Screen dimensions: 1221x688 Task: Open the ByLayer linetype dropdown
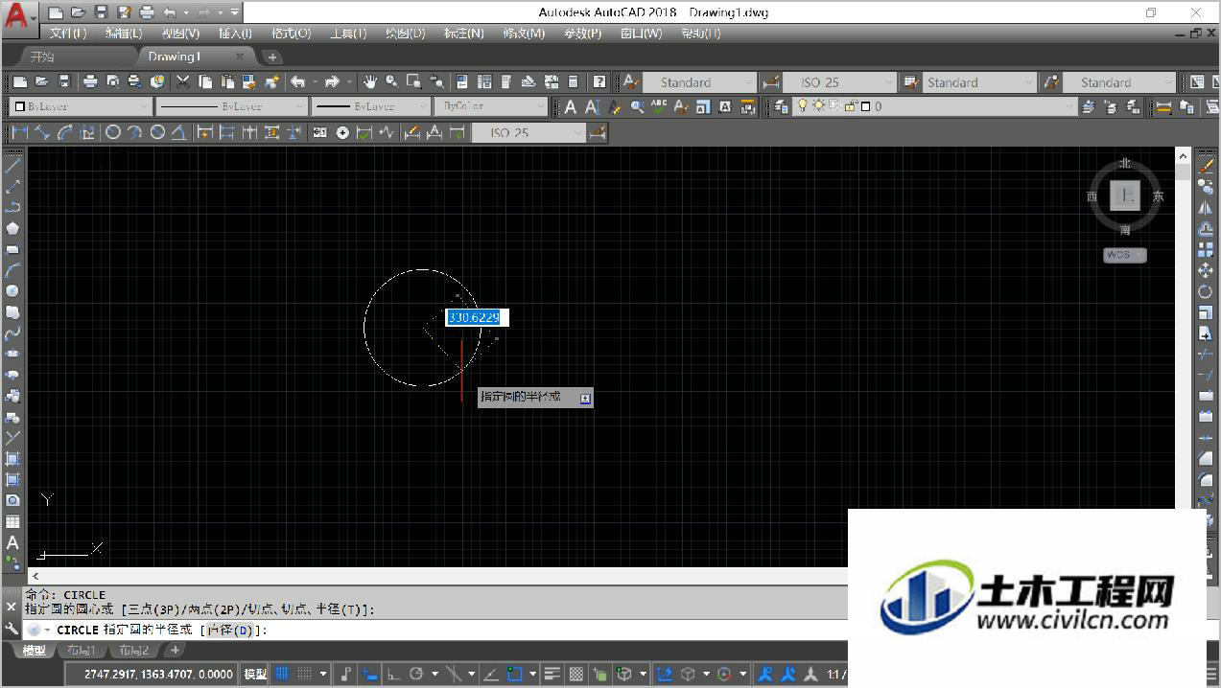pos(231,106)
